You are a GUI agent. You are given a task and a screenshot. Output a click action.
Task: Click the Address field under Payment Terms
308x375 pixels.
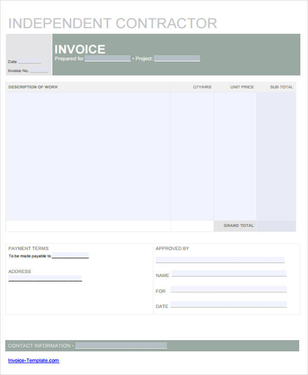pos(45,278)
